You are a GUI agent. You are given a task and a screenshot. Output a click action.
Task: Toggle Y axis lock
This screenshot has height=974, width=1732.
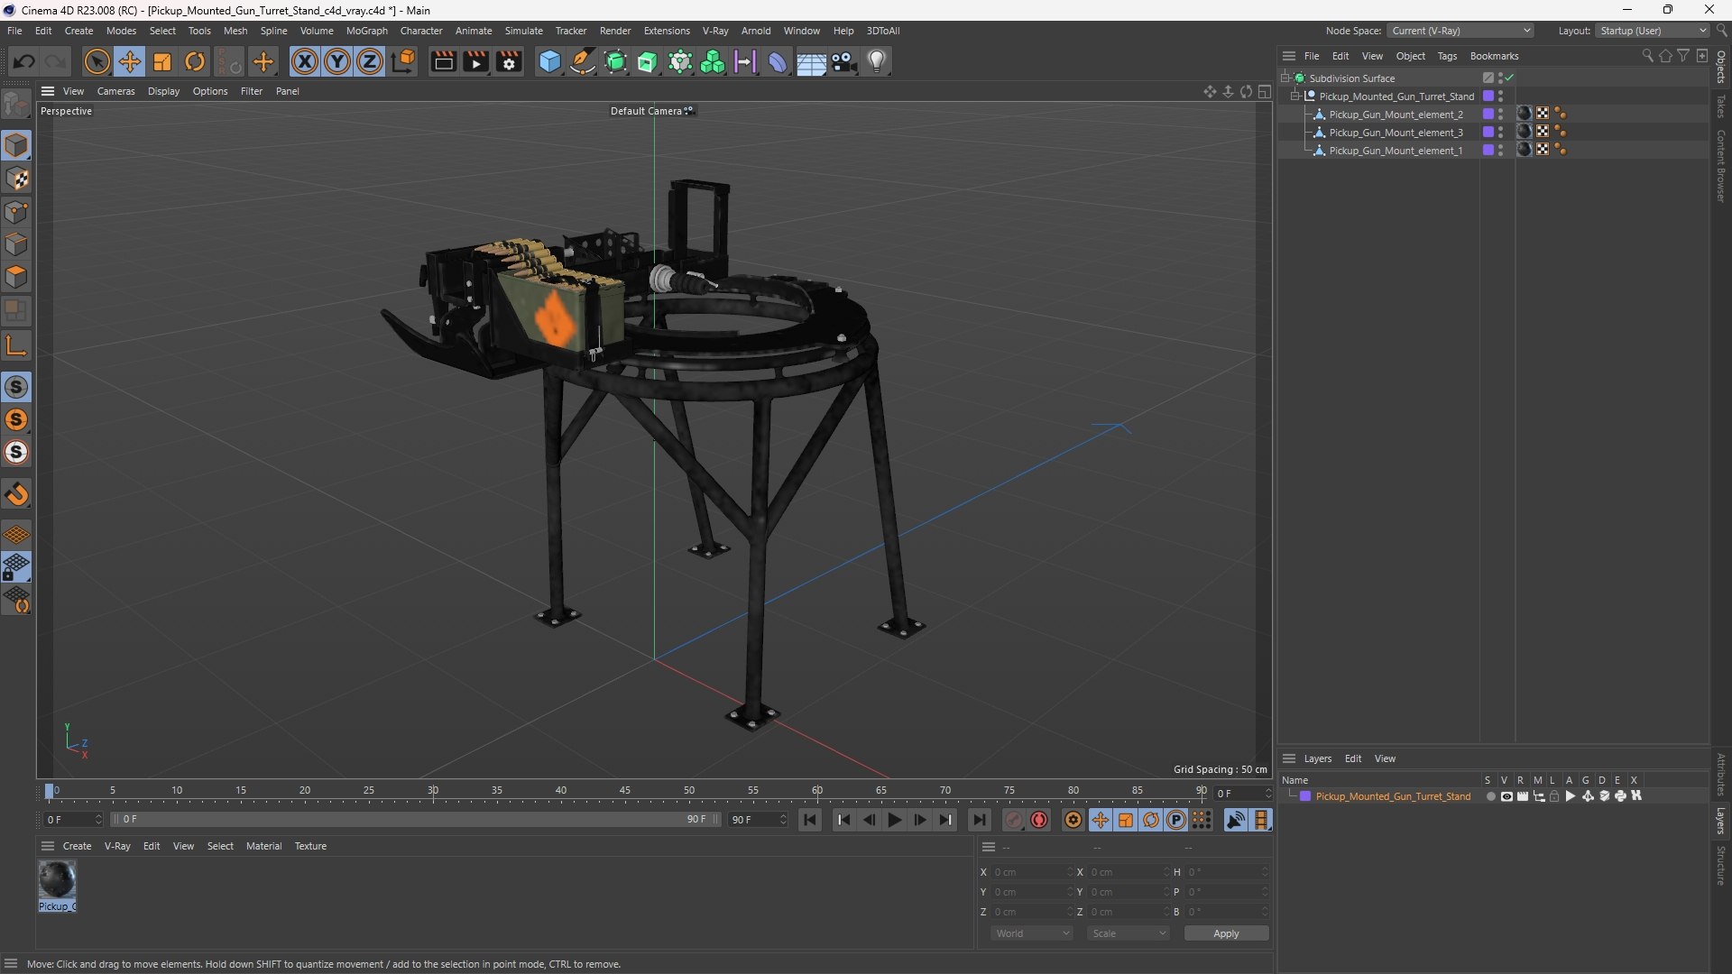pyautogui.click(x=337, y=61)
